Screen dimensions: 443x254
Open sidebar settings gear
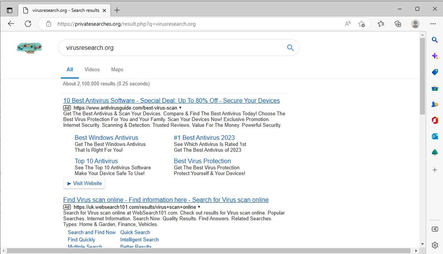coord(435,245)
